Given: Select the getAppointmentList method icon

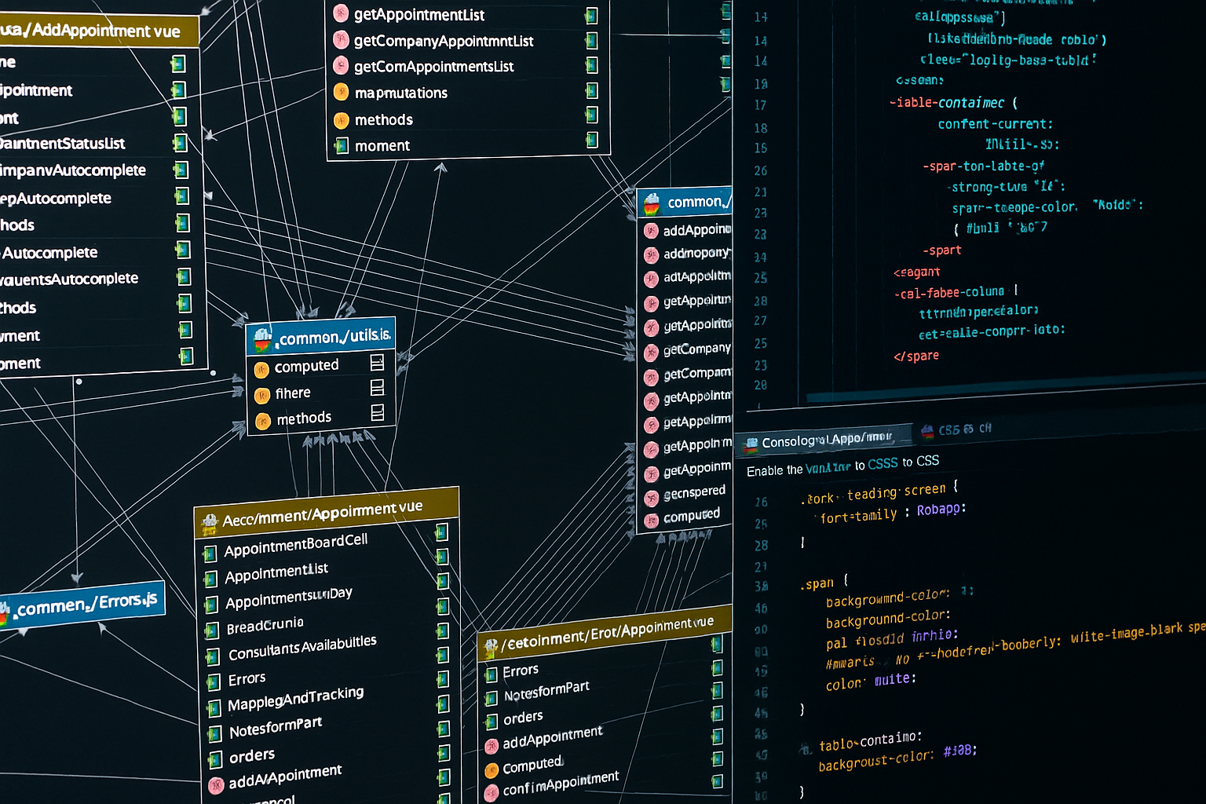Looking at the screenshot, I should tap(341, 14).
